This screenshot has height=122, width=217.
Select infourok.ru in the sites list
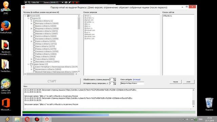coord(167,16)
